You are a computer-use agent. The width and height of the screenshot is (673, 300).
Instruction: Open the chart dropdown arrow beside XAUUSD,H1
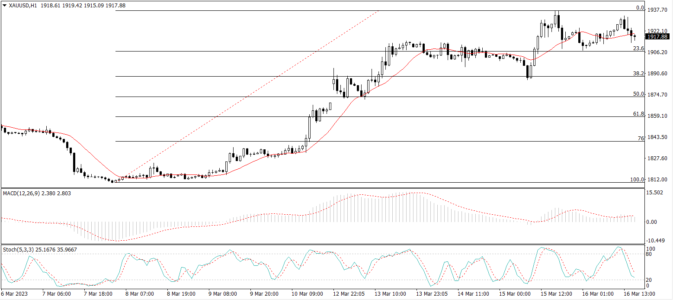tap(4, 5)
